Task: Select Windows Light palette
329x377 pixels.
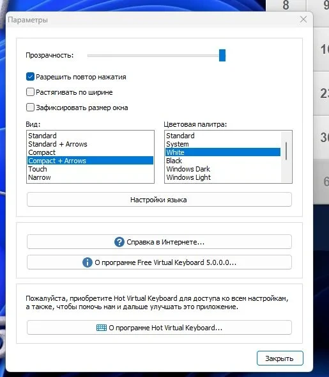Action: [223, 177]
